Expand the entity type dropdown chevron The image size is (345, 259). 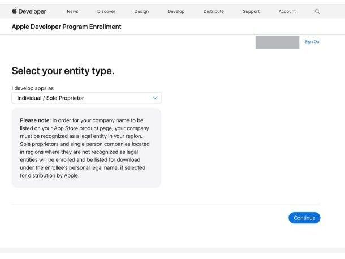pos(156,98)
